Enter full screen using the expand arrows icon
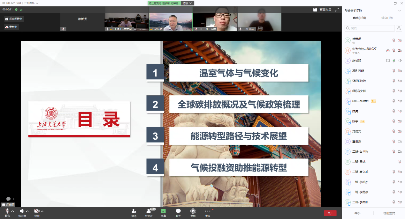Viewport: 405px width, 219px height. [x=337, y=10]
